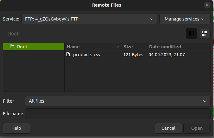Switch to icon view mode
The width and height of the screenshot is (214, 138).
click(205, 33)
